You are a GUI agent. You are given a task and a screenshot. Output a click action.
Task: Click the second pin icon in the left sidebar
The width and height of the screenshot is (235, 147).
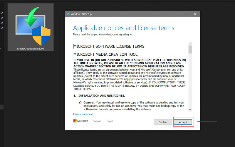tap(2, 18)
